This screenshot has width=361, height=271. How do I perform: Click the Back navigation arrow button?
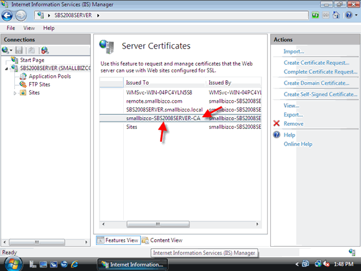pos(7,16)
